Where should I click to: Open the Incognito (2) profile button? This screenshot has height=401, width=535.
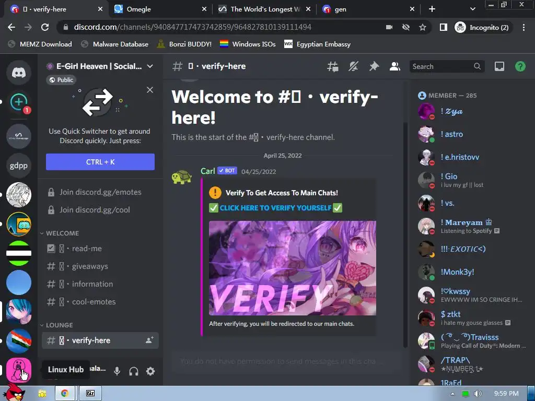click(x=482, y=27)
